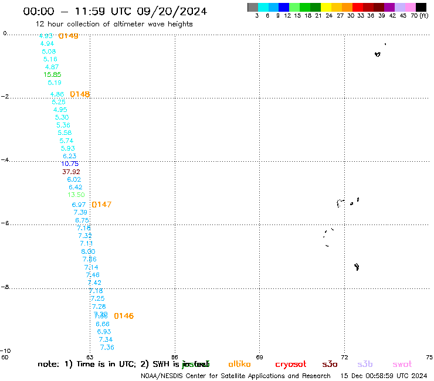This screenshot has height=381, width=434.
Task: Select the wave height value 5.08
Action: tap(49, 52)
